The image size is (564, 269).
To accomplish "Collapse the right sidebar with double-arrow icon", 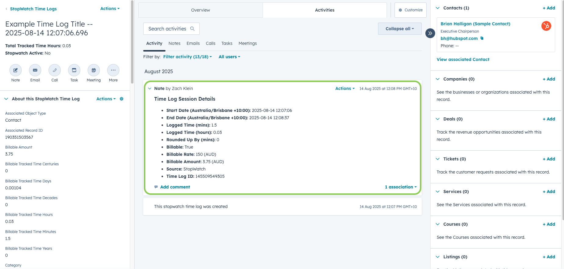I will (x=430, y=33).
